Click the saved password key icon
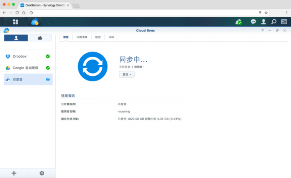The width and height of the screenshot is (291, 178). pyautogui.click(x=260, y=13)
